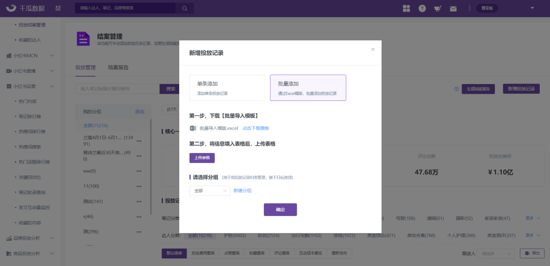The width and height of the screenshot is (550, 266).
Task: Switch to the 投放管理 tab
Action: (85, 68)
